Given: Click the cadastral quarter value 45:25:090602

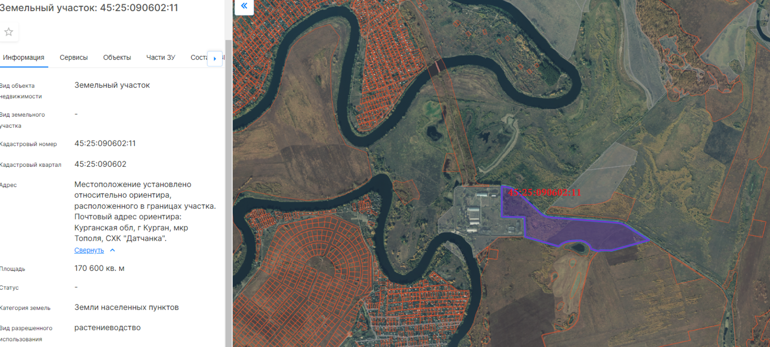Looking at the screenshot, I should [x=100, y=164].
